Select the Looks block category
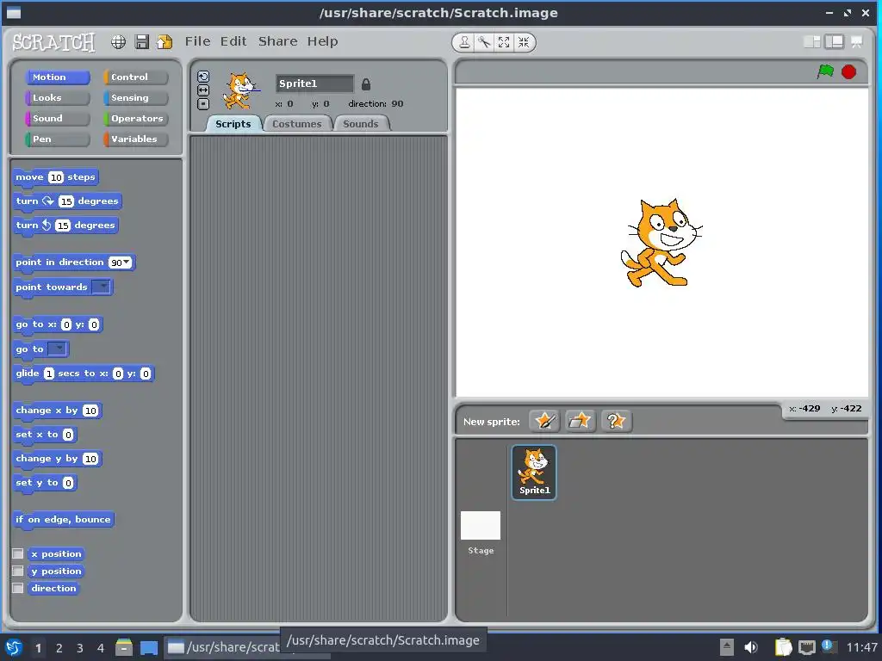Viewport: 882px width, 661px height. 58,98
